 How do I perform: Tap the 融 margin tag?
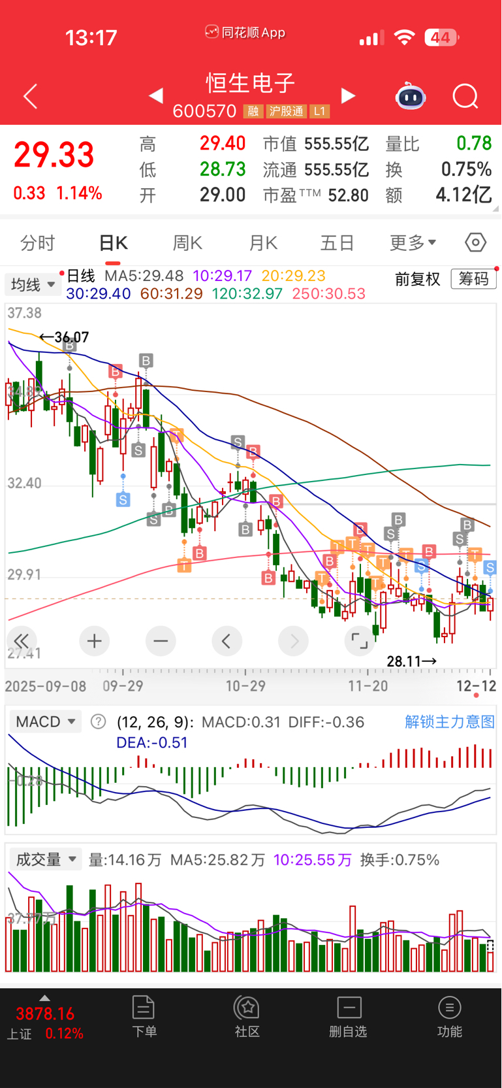(253, 111)
